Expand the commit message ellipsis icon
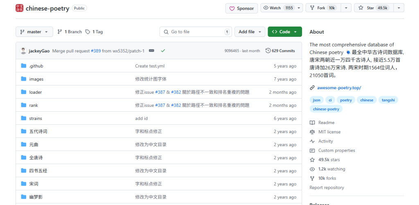This screenshot has height=205, width=419. [x=151, y=50]
